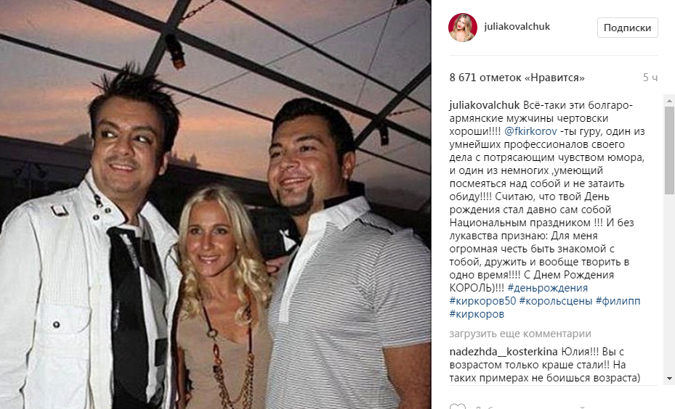Viewport: 675px width, 409px height.
Task: Click the 5 ч post timestamp
Action: pyautogui.click(x=650, y=78)
